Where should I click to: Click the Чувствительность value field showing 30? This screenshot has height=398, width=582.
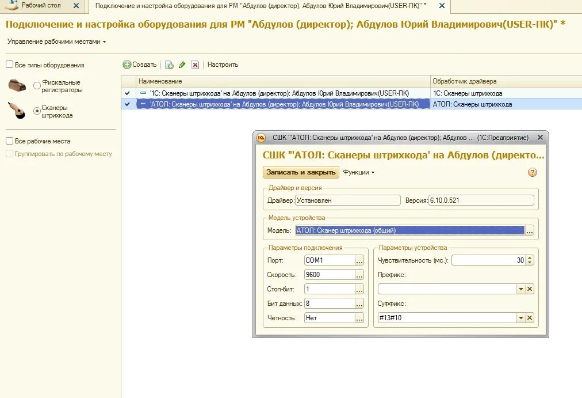(488, 260)
